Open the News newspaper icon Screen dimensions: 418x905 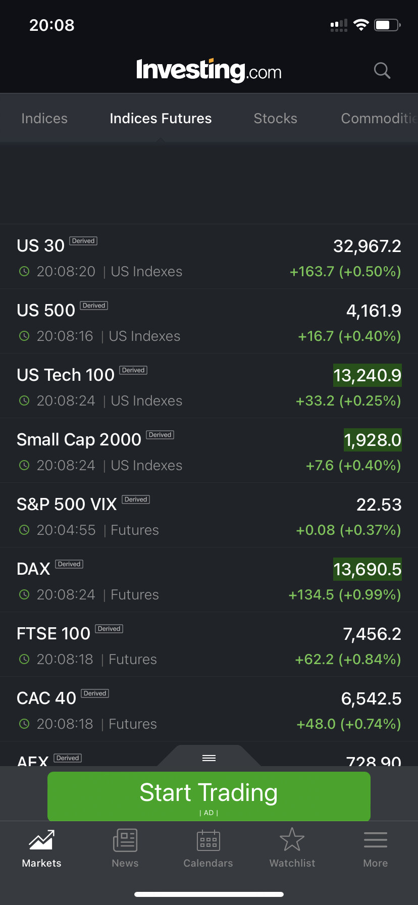[x=125, y=840]
